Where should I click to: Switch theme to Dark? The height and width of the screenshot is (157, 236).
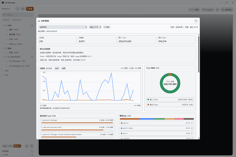click(x=11, y=146)
